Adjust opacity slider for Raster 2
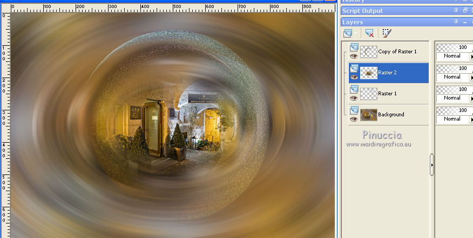 click(455, 68)
